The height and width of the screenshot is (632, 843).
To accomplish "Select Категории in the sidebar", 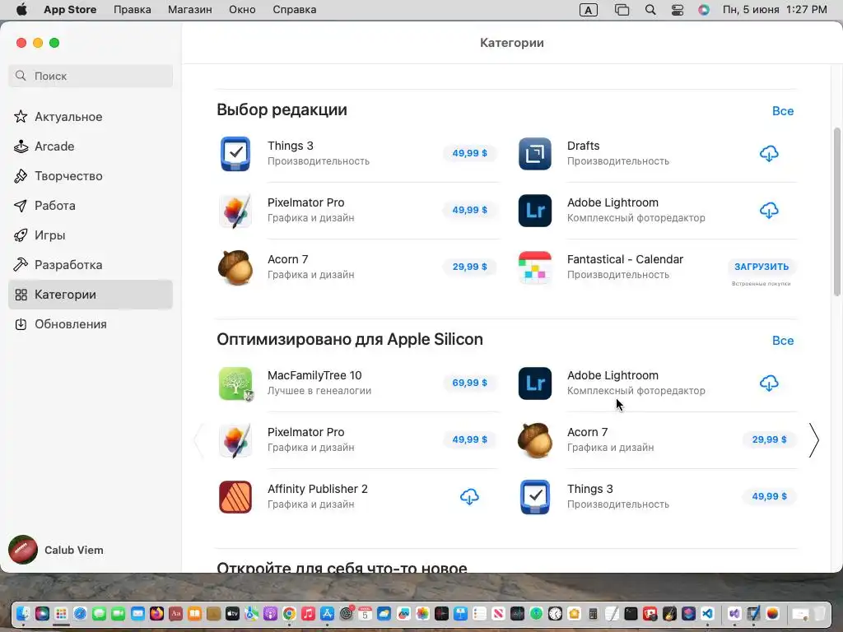I will (x=91, y=295).
